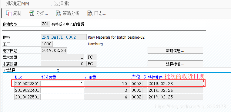Click storage location 0002 for batch 2019022501
This screenshot has height=112, width=231.
coord(136,97)
